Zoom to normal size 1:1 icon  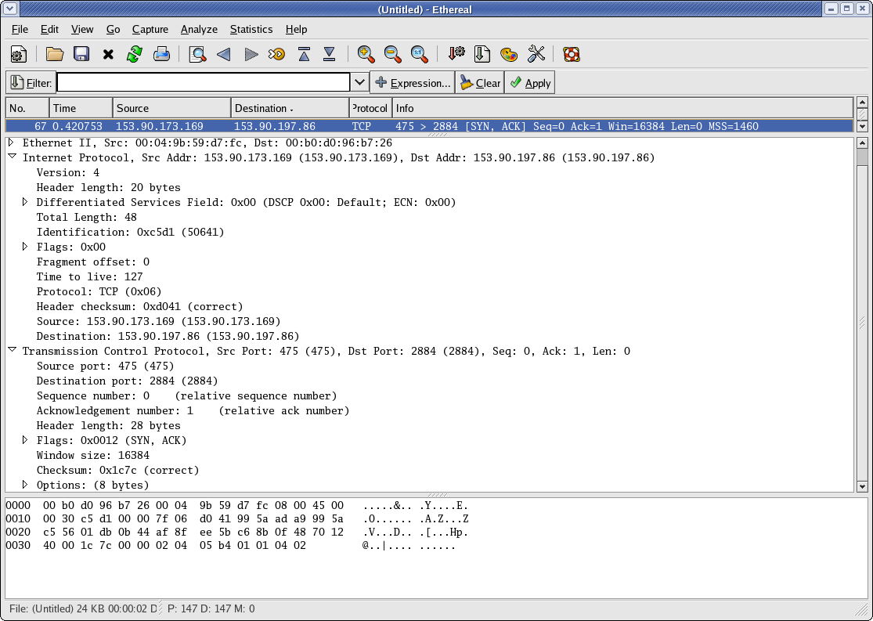(x=419, y=54)
